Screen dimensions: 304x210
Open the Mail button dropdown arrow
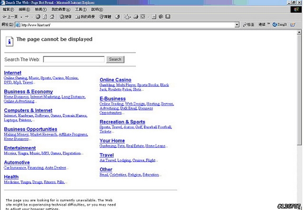(x=130, y=17)
